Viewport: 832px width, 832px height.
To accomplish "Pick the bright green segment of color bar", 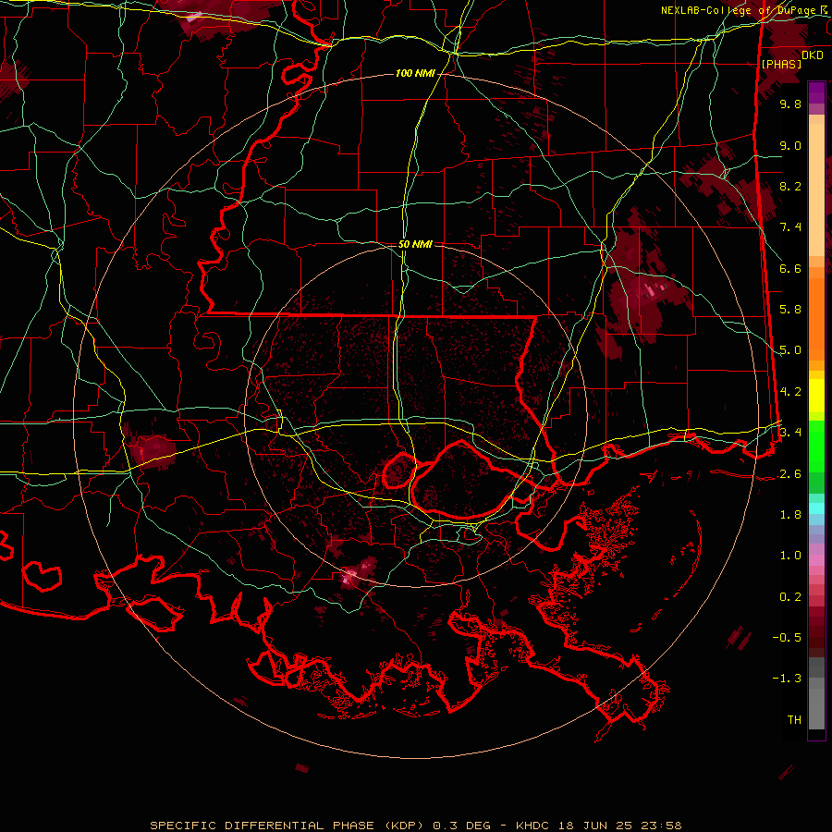I will pyautogui.click(x=816, y=447).
